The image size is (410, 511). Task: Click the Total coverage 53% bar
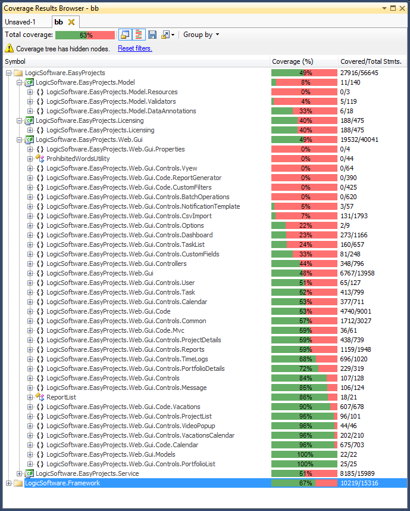coord(85,35)
